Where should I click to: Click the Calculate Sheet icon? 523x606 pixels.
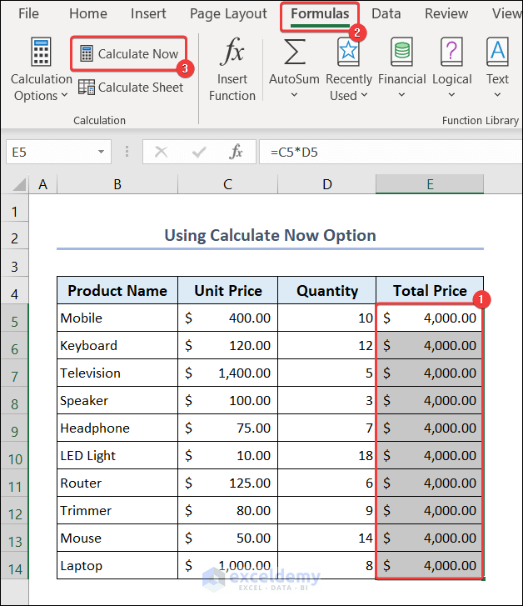coord(87,87)
